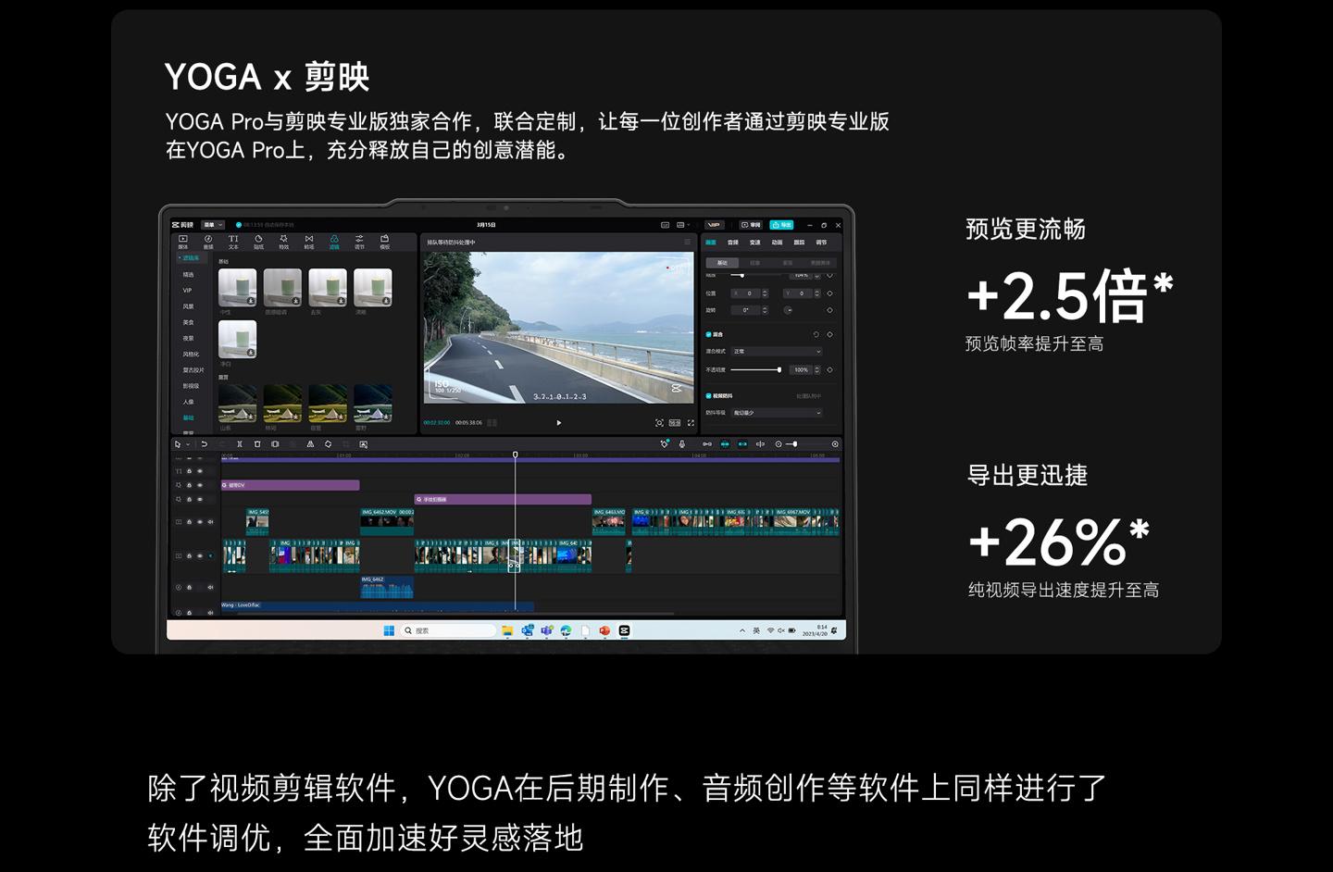
Task: Click the trash delete icon in timeline toolbar
Action: 257,444
